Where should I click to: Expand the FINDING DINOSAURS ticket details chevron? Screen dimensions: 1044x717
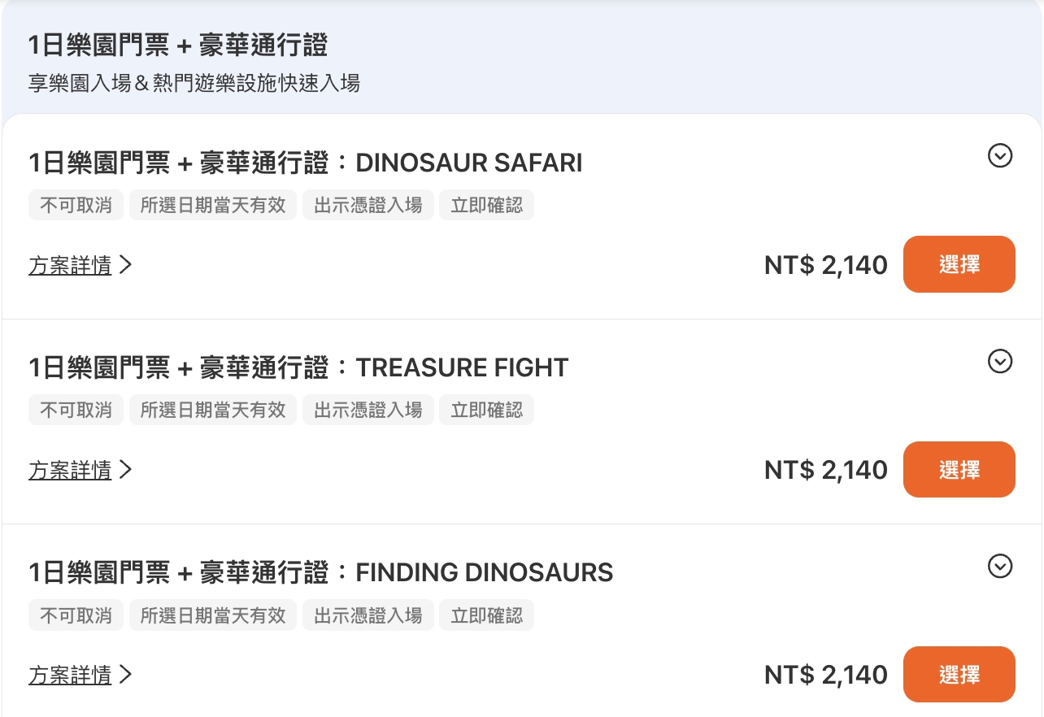(x=999, y=566)
